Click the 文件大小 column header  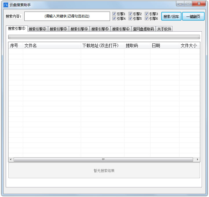coord(189,45)
